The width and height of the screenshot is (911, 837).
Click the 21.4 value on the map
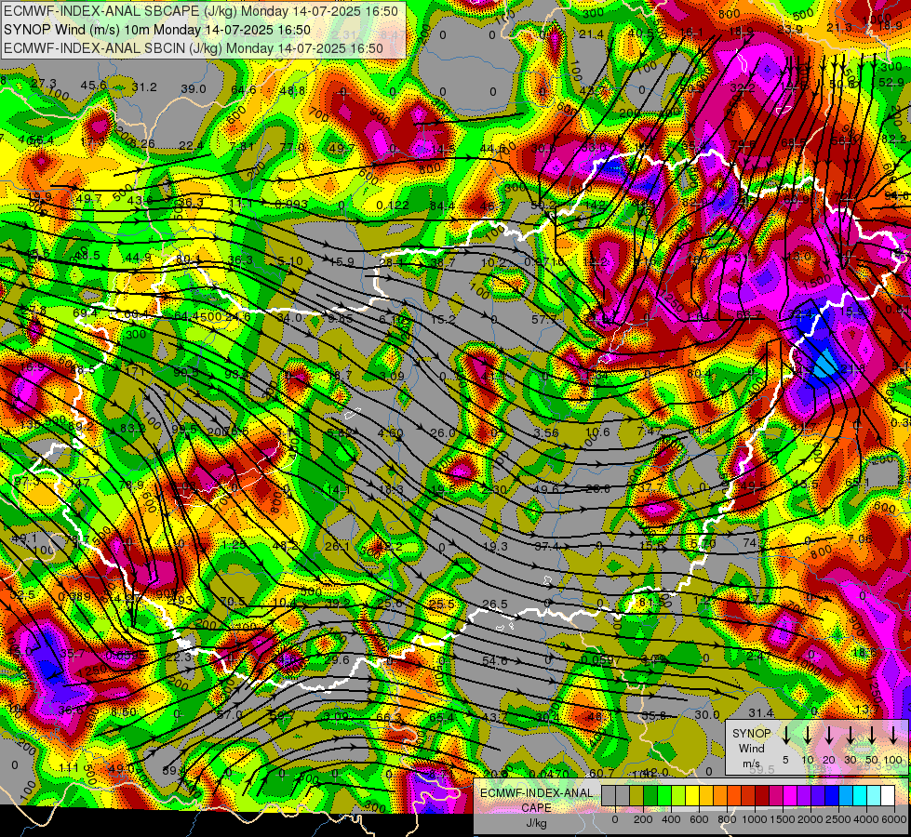click(x=591, y=34)
